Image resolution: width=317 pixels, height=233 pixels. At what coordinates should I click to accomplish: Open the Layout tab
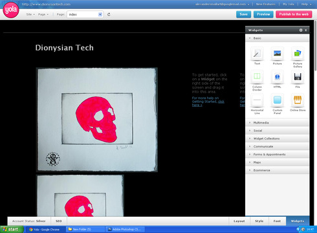click(239, 221)
